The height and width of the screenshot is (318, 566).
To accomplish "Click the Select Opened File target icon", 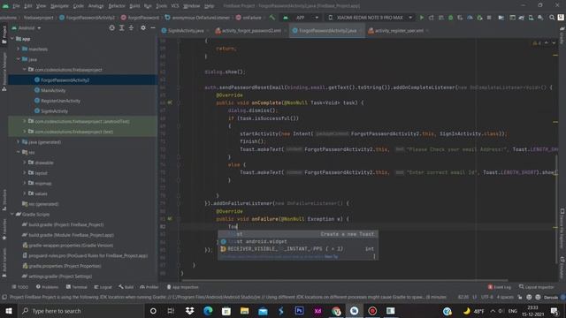I will point(112,27).
